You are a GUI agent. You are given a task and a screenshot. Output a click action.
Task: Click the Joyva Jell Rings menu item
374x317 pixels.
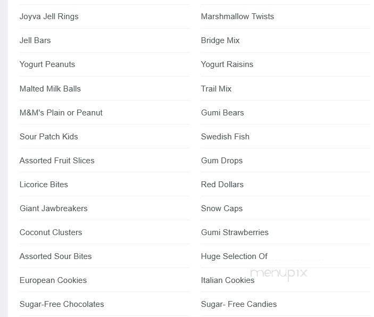pos(49,16)
